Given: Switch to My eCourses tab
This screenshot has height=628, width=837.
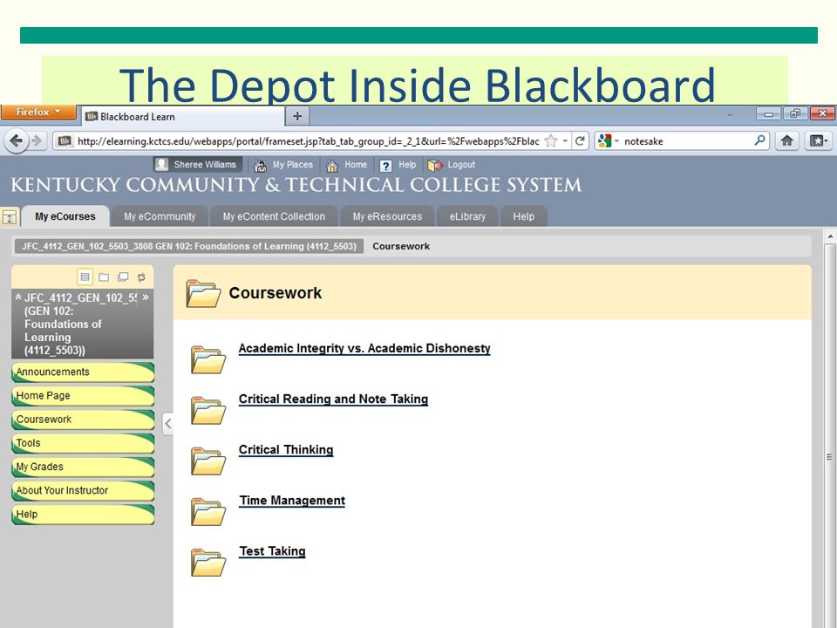Looking at the screenshot, I should pyautogui.click(x=65, y=216).
